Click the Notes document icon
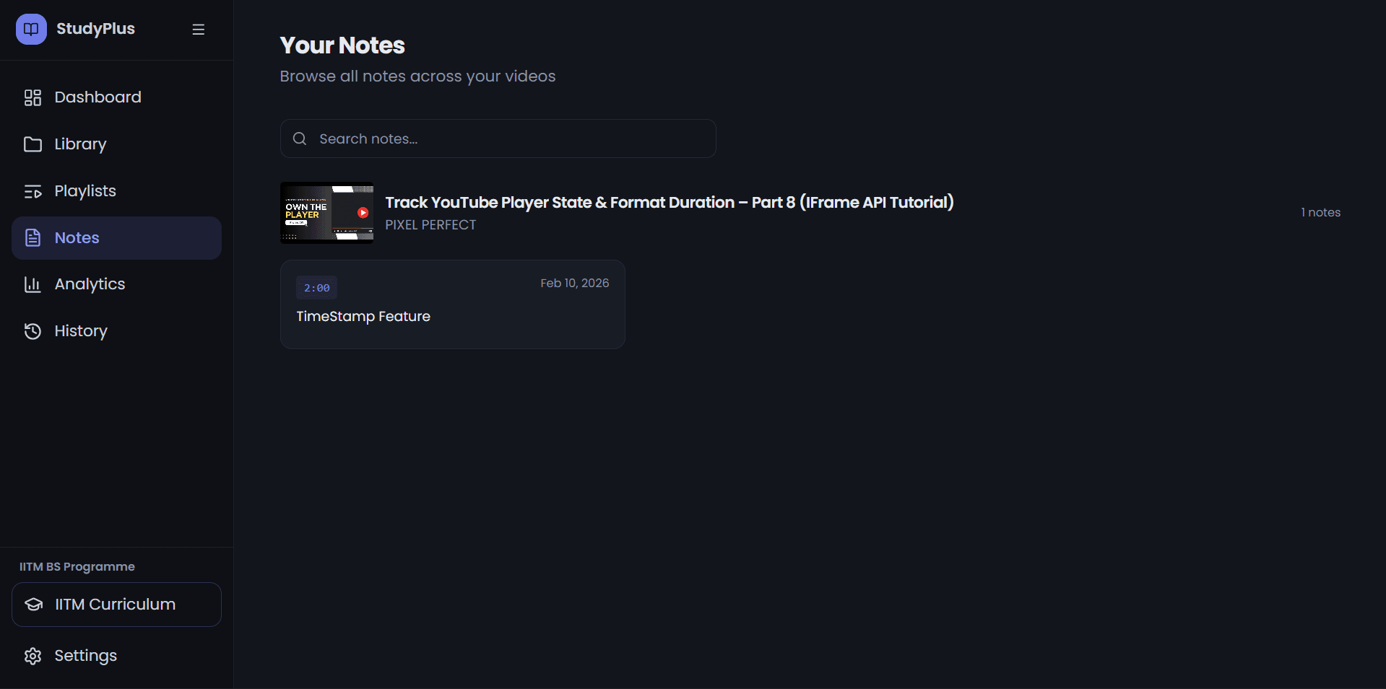1386x689 pixels. tap(33, 238)
